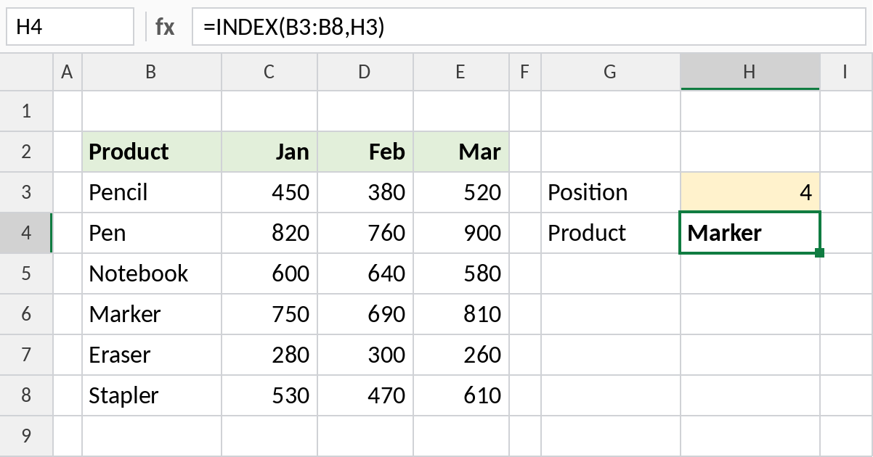Click the cell with value 470
Viewport: 873px width, 457px height.
pyautogui.click(x=365, y=395)
